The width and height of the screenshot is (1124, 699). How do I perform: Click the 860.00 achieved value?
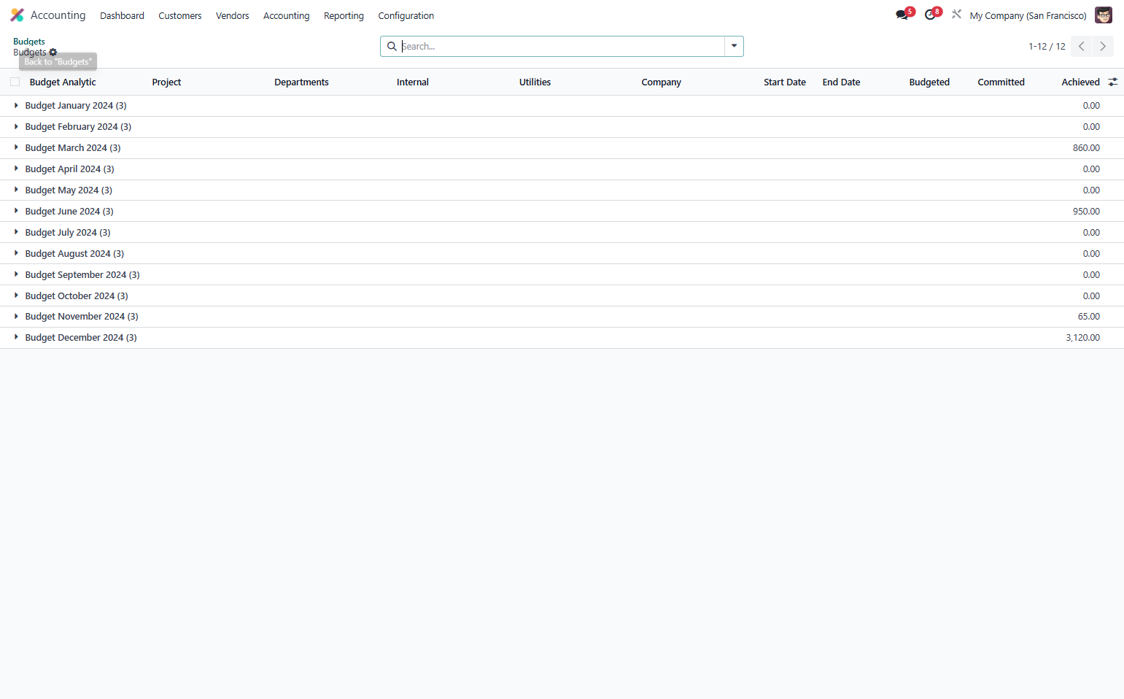1086,148
